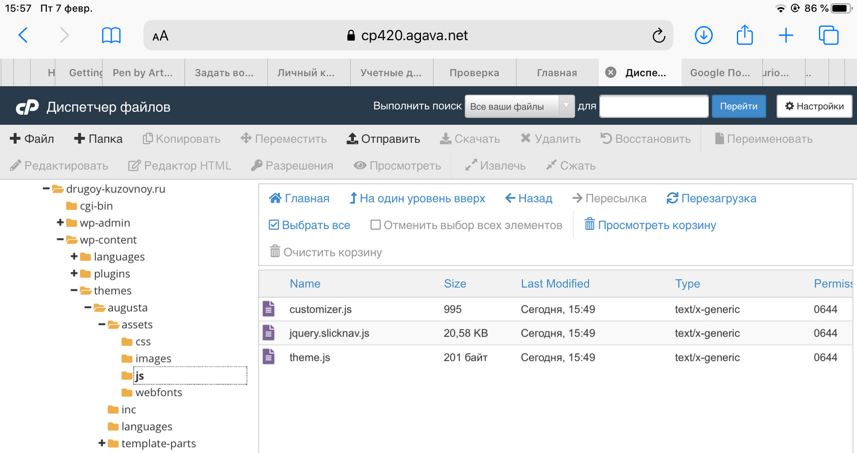Expand the template-parts folder
Viewport: 857px width, 453px height.
102,443
